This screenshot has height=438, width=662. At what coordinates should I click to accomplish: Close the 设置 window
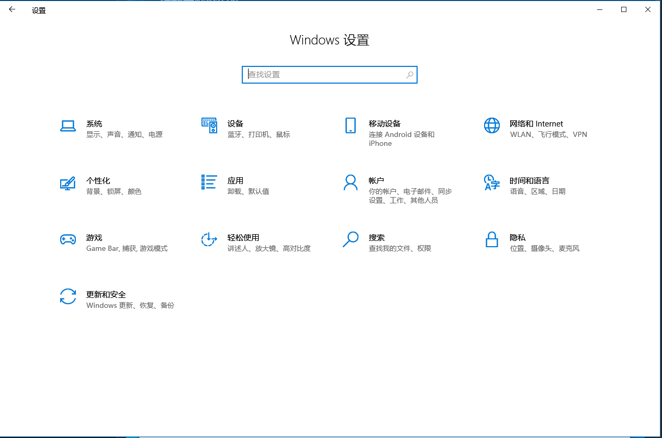(648, 9)
